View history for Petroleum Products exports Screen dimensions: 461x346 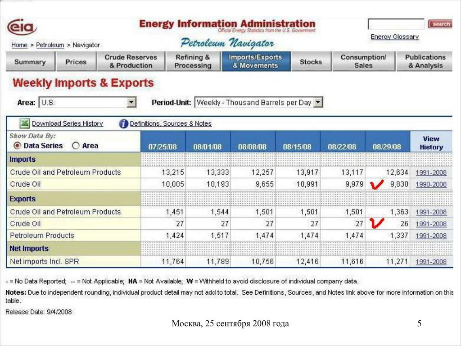[431, 236]
